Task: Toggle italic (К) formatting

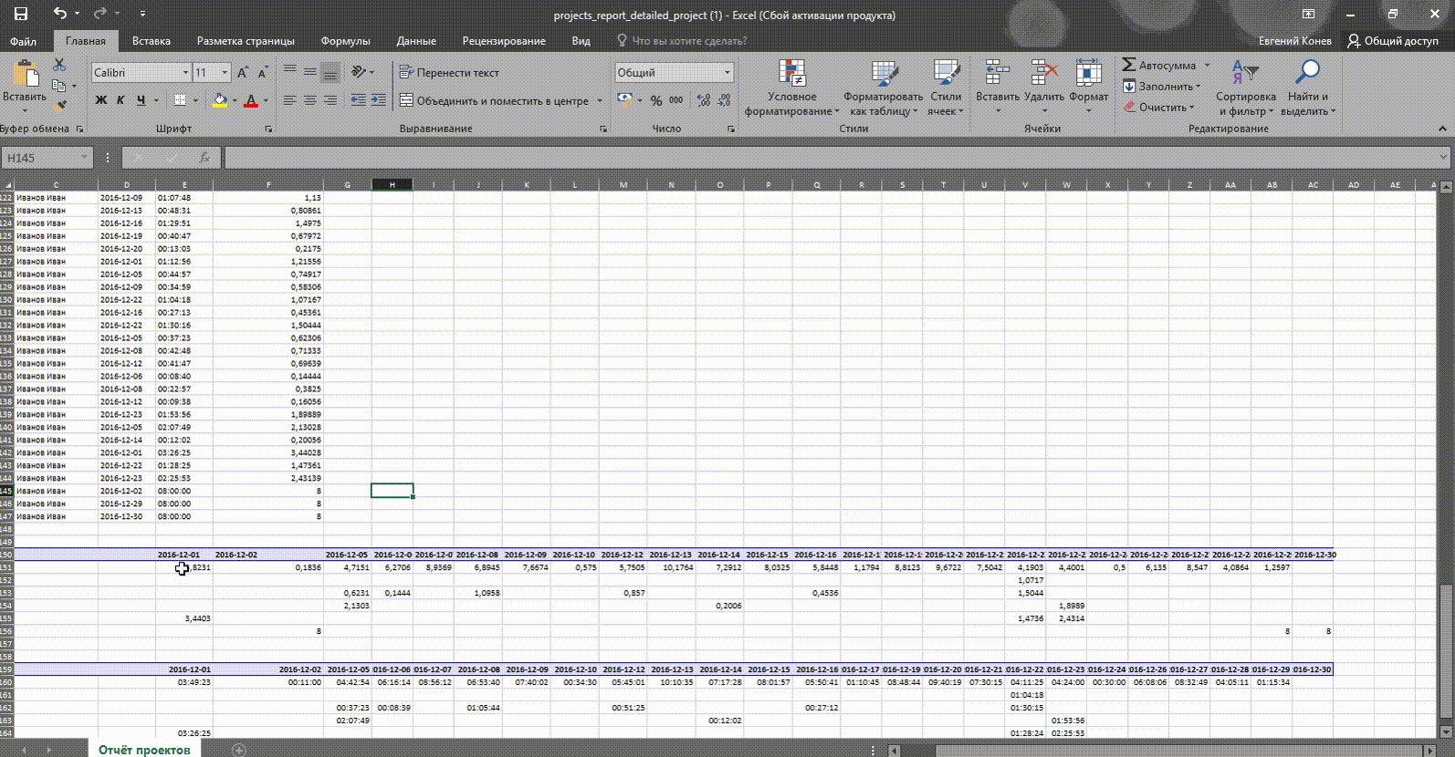Action: [120, 100]
